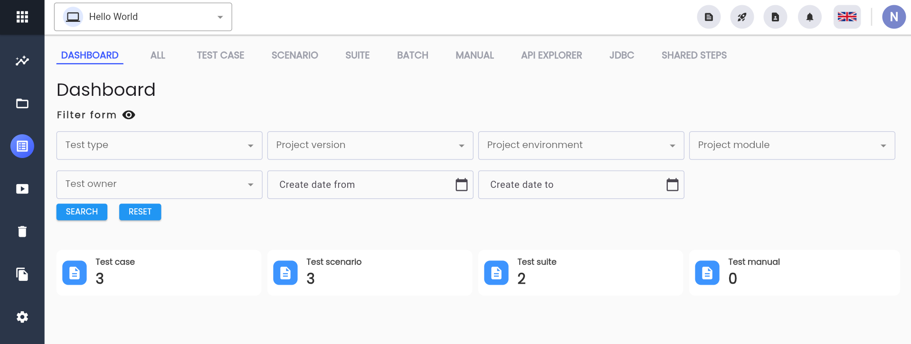Click the Create date from field
Viewport: 911px width, 344px height.
pos(370,185)
